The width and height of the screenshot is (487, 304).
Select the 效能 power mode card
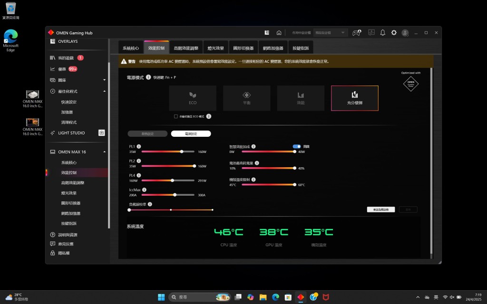pyautogui.click(x=301, y=98)
